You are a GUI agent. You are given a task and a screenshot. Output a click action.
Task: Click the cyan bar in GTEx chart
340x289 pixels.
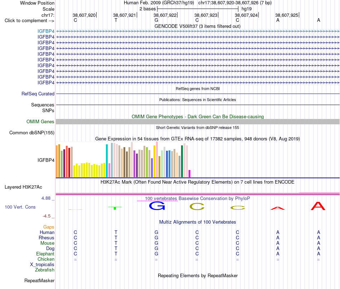pyautogui.click(x=107, y=161)
